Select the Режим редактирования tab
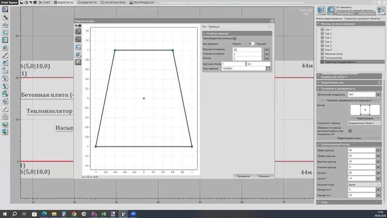 pyautogui.click(x=329, y=19)
